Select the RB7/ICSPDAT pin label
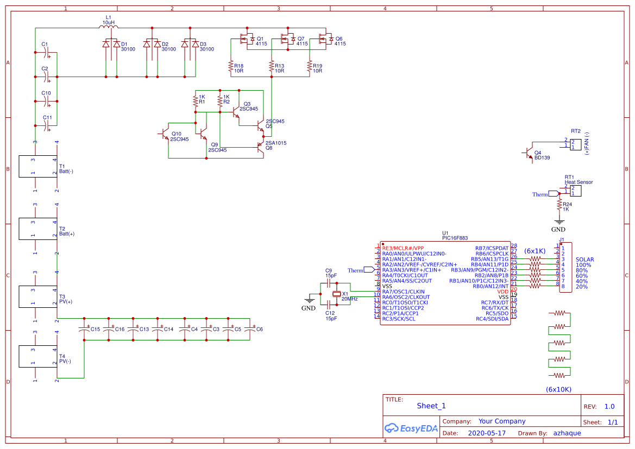 (x=492, y=248)
